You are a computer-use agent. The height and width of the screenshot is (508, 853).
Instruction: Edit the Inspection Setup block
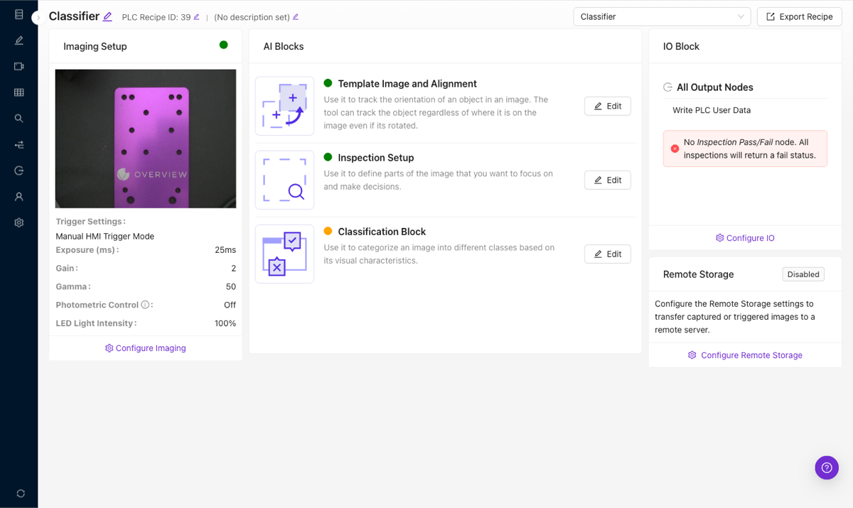(608, 180)
